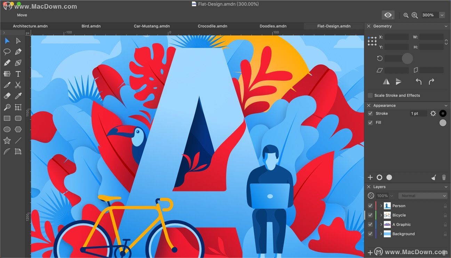Rotate clockwise with the right curved arrow
Screen dimensions: 451x258
(x=432, y=81)
